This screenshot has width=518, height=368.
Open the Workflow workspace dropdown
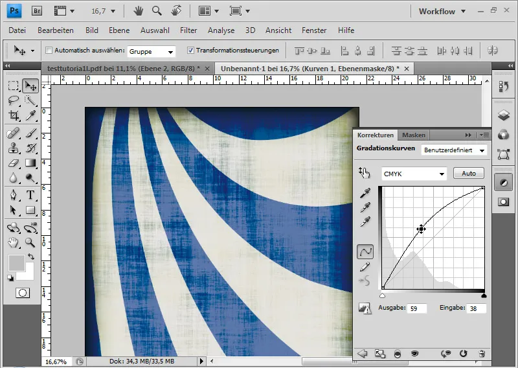(442, 11)
